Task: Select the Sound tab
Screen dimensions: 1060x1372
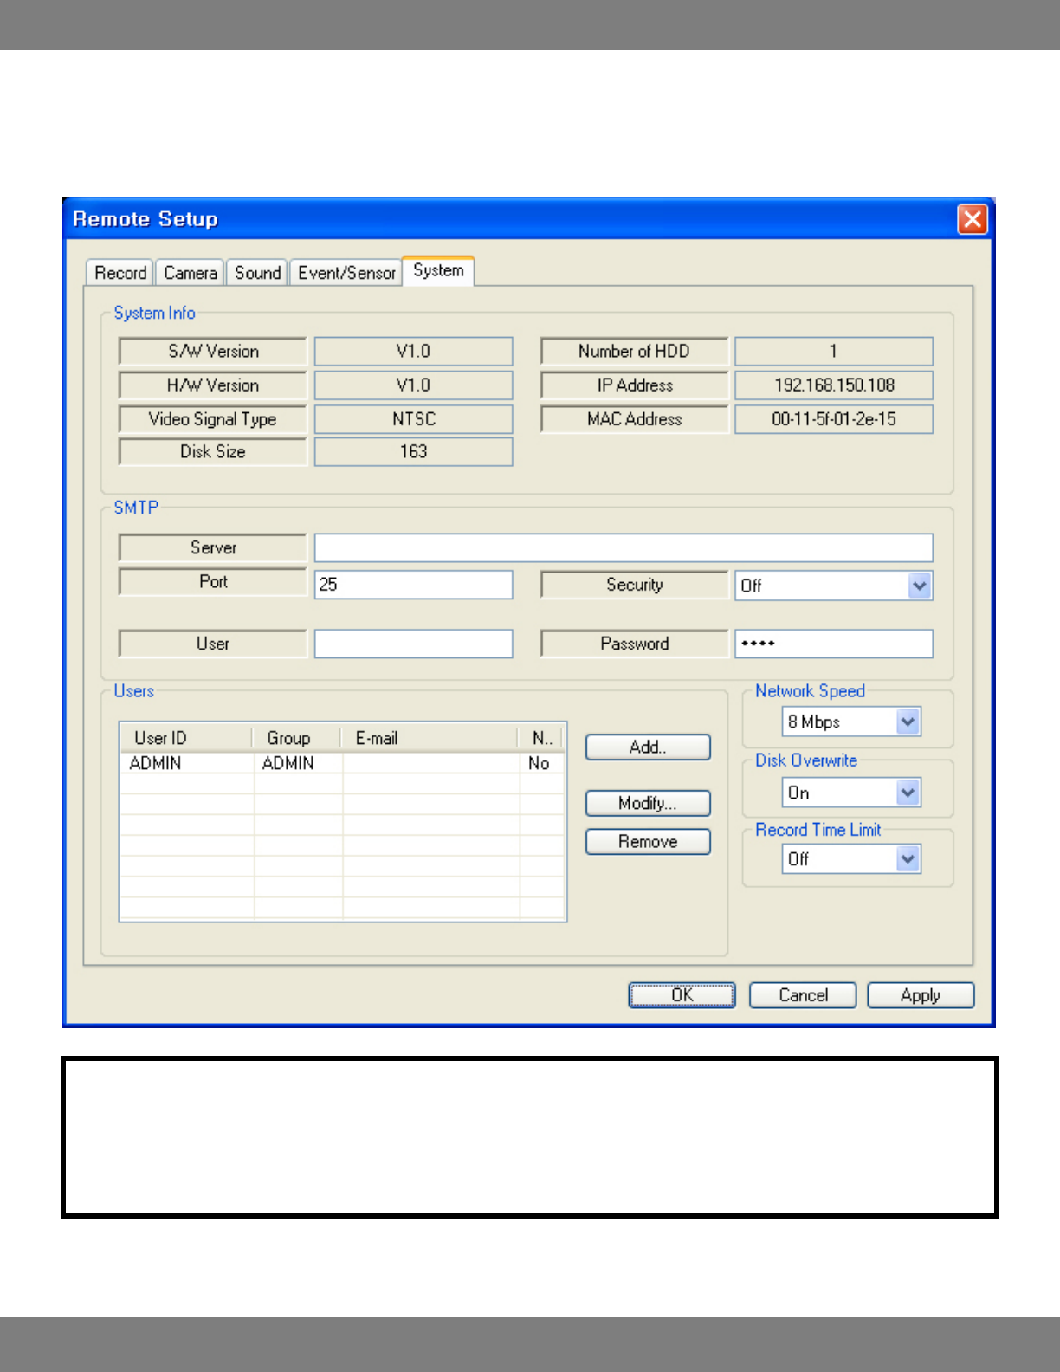Action: coord(257,273)
